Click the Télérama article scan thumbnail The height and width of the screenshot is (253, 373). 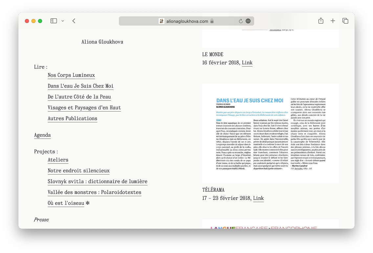[x=270, y=134]
